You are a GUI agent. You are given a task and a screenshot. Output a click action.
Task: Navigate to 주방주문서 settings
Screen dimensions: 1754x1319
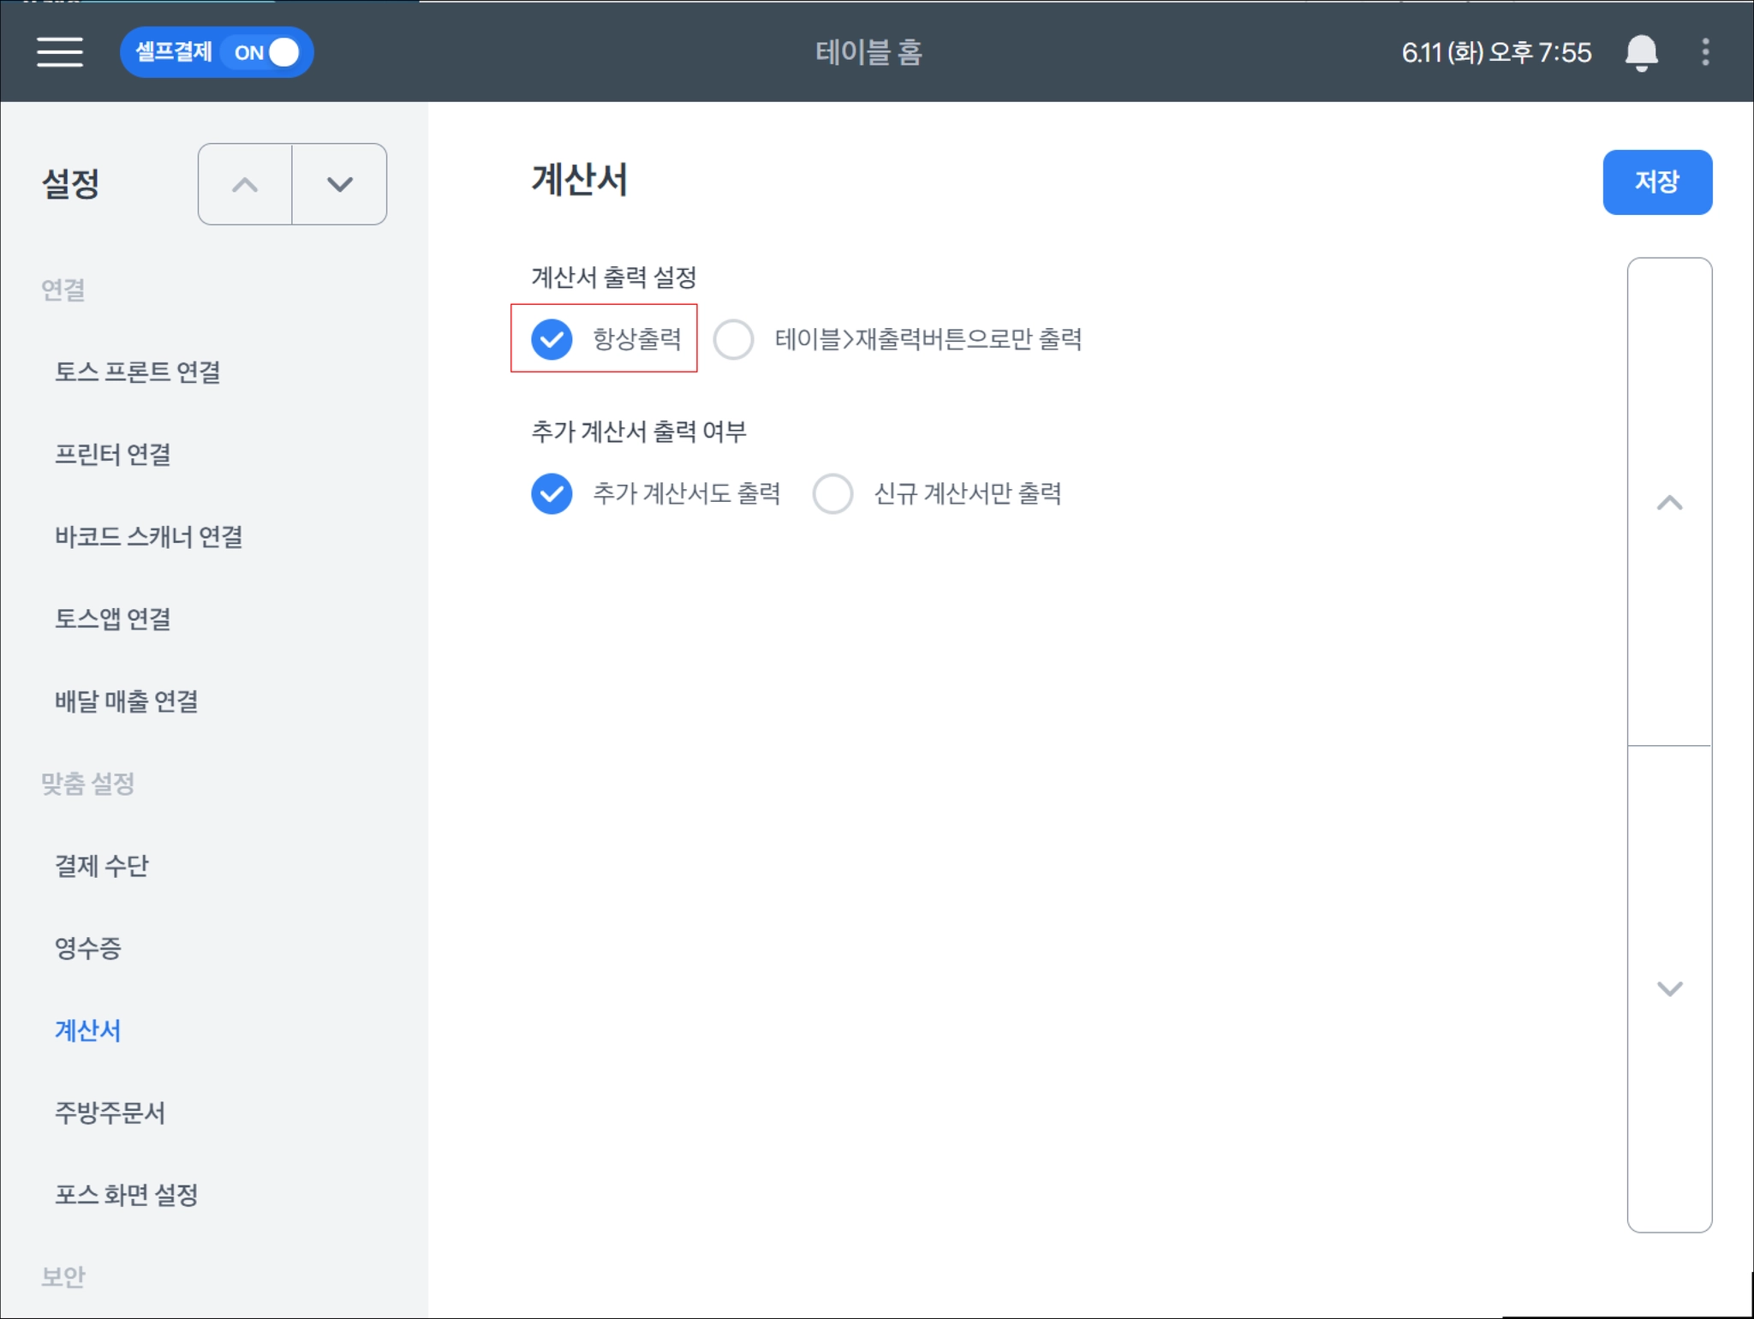click(x=110, y=1112)
